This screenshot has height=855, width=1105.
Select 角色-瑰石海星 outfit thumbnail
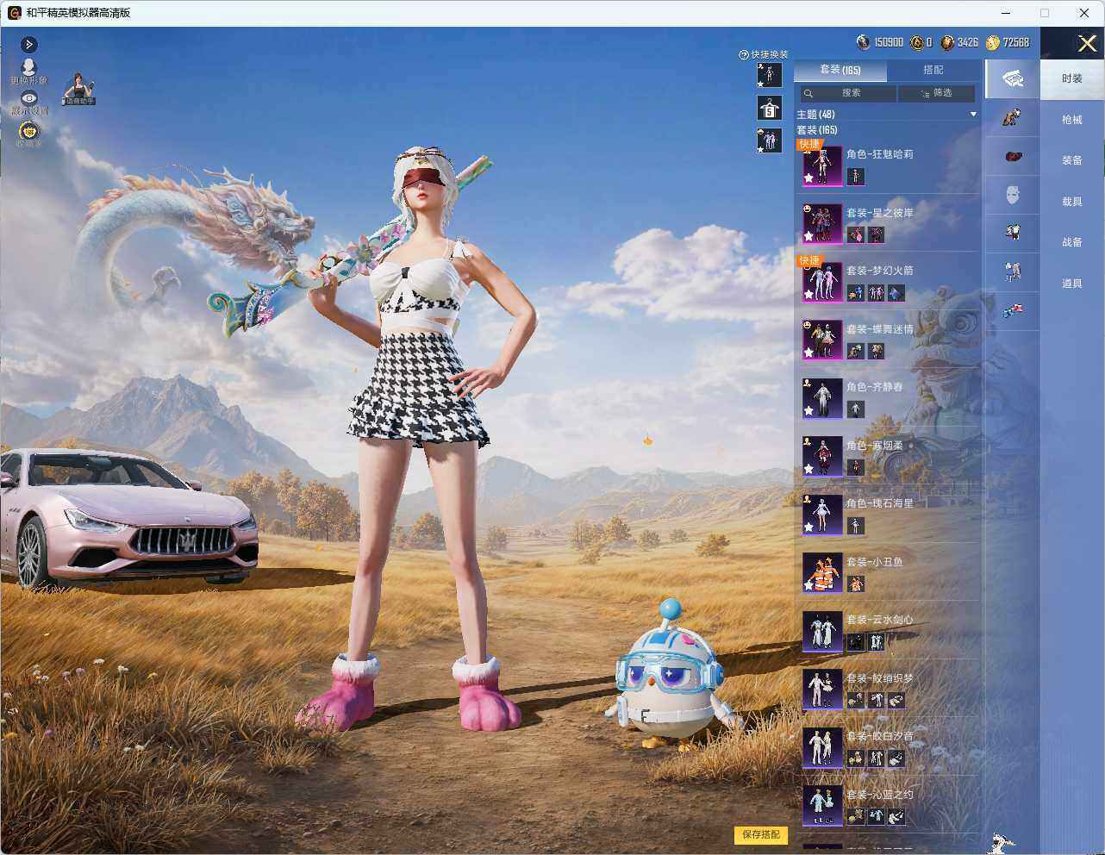point(822,515)
